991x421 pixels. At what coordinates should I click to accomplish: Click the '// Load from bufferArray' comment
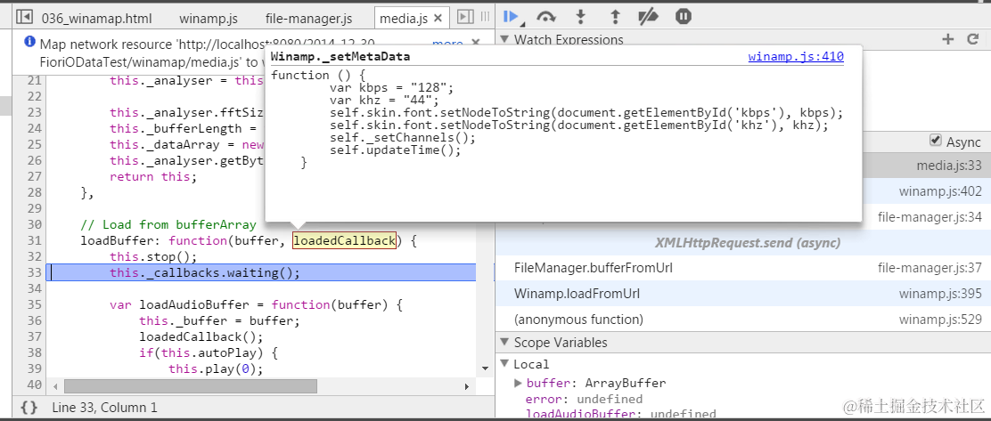168,224
